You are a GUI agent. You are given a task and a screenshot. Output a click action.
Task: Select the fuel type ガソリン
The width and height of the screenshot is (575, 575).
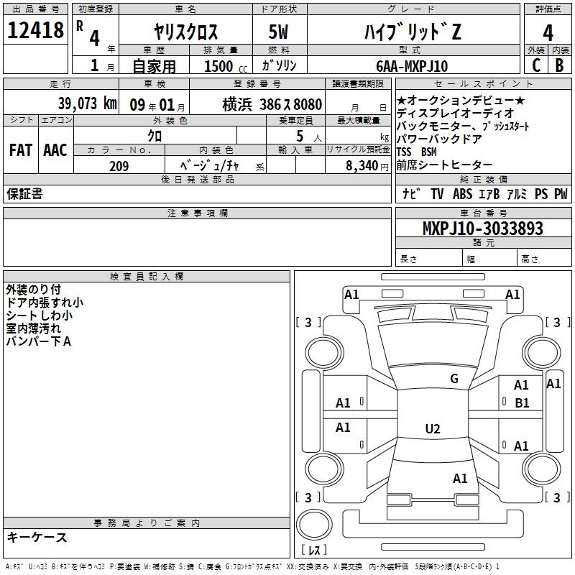click(279, 65)
